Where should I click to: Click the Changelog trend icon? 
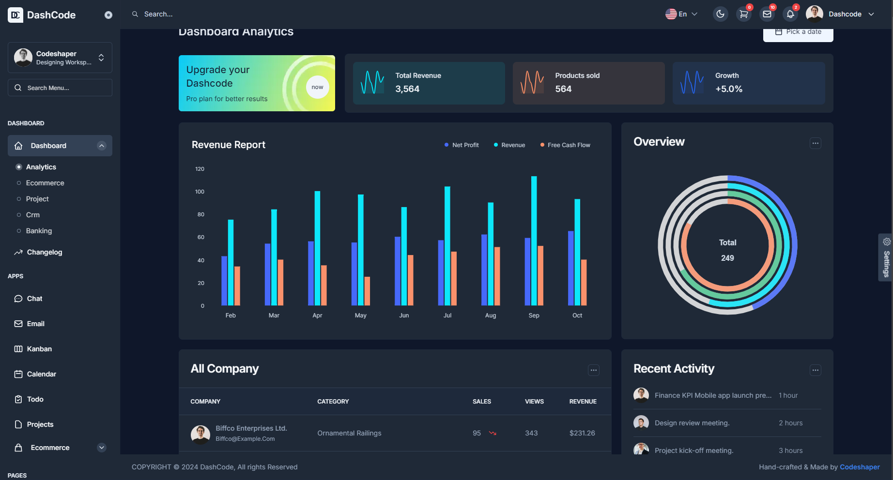pyautogui.click(x=18, y=252)
